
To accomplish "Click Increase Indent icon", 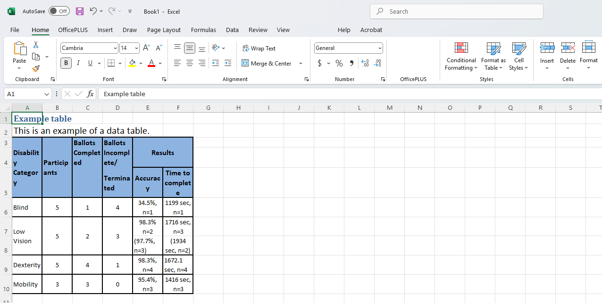I will tap(228, 63).
